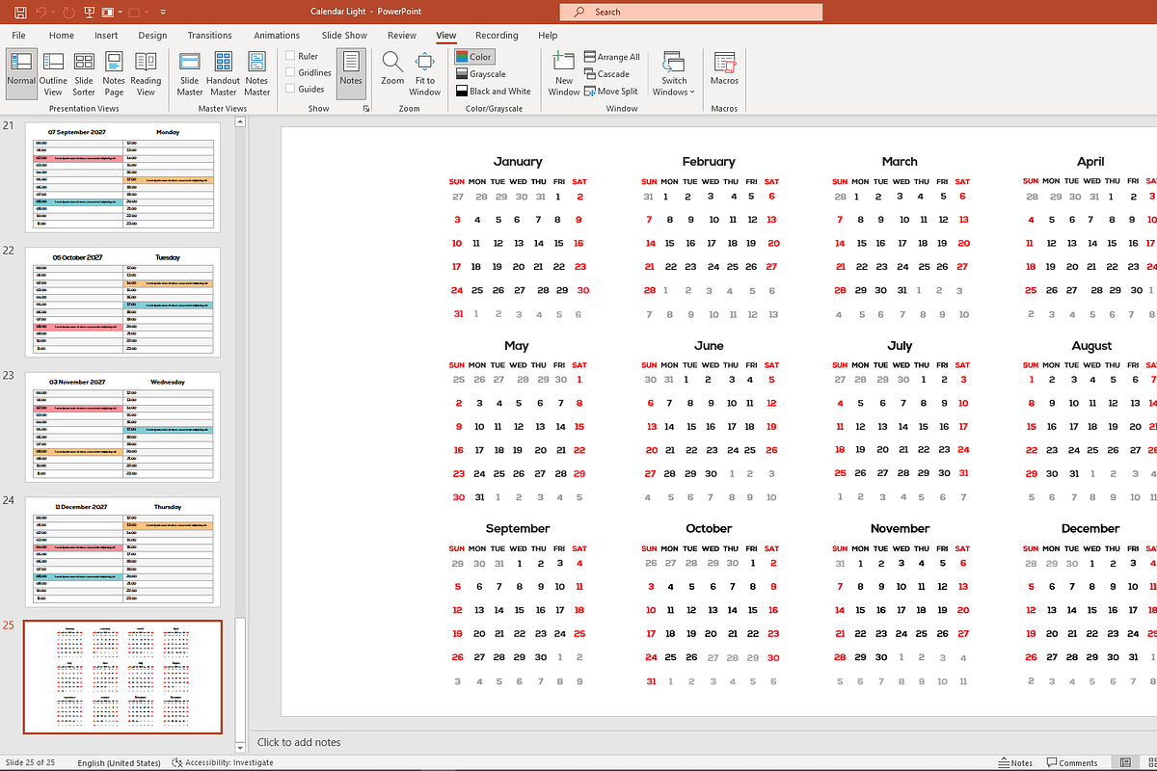Viewport: 1157px width, 771px height.
Task: Go to the Slide Show tab
Action: click(x=344, y=36)
